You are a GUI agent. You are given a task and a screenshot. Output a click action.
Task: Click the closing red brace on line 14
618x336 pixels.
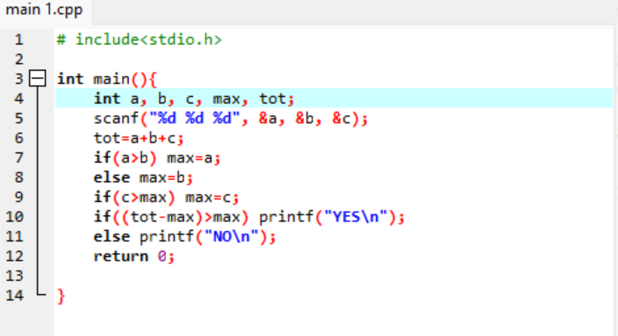click(x=60, y=296)
